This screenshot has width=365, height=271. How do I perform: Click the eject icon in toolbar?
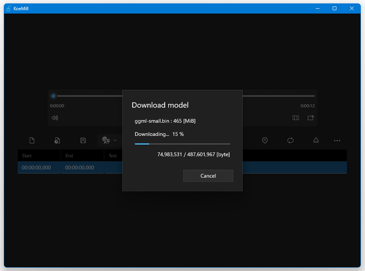316,140
